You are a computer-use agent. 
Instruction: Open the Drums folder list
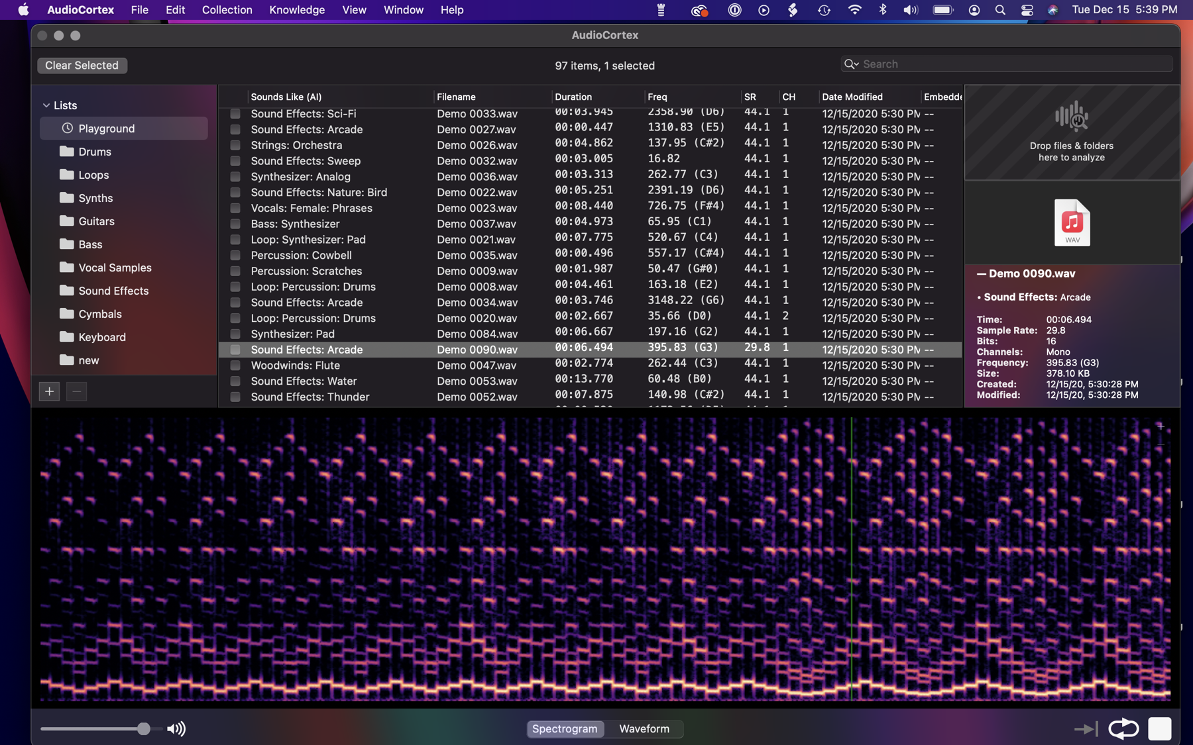pos(94,152)
